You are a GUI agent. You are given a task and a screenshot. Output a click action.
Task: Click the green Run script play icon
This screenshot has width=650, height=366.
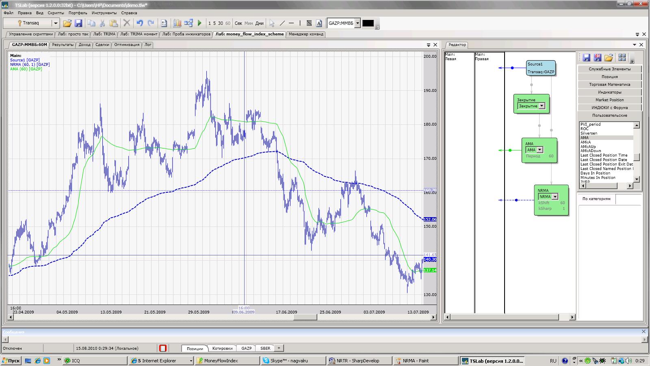point(199,23)
